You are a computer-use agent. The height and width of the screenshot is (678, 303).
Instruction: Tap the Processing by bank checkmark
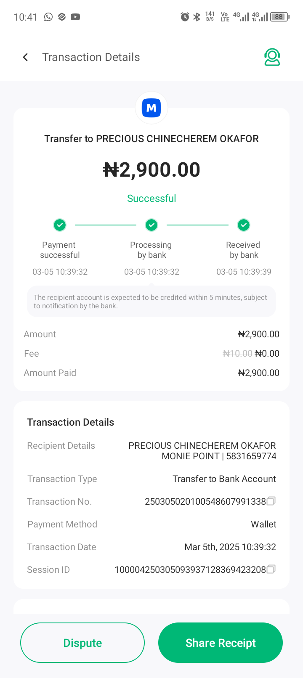click(x=151, y=225)
